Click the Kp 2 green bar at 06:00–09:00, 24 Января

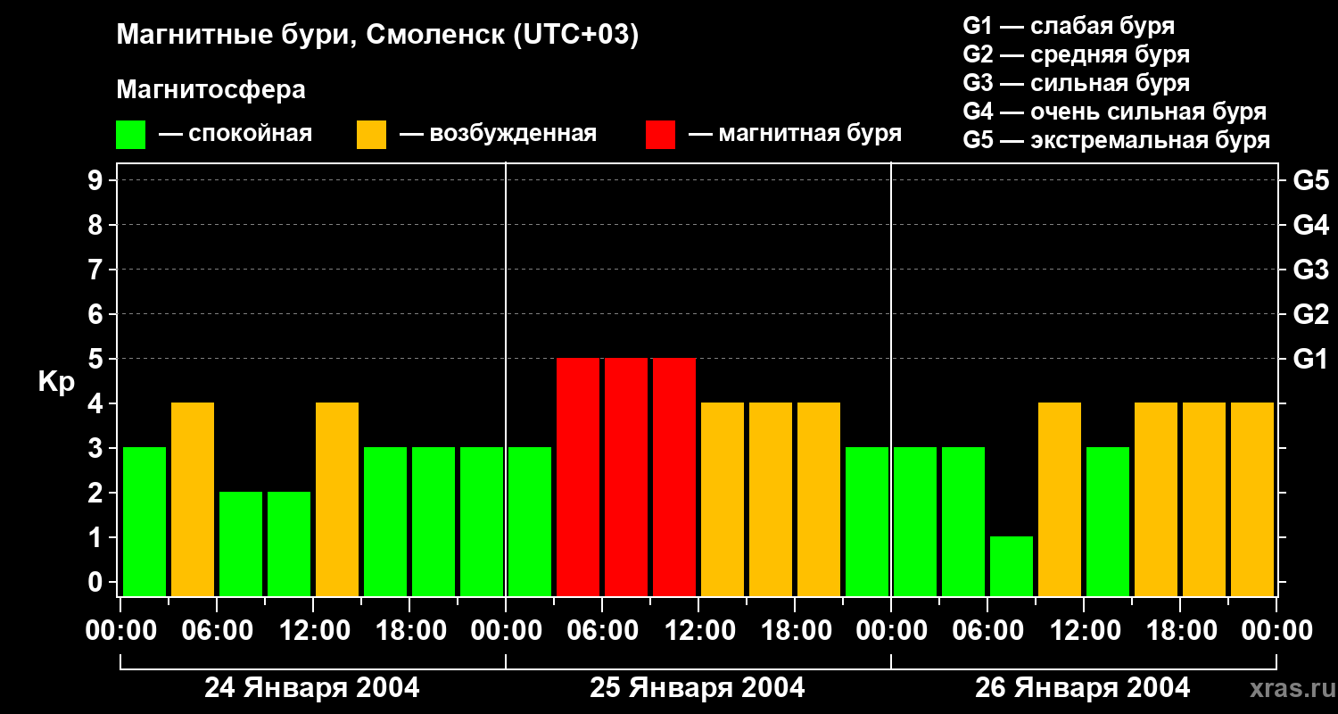241,544
